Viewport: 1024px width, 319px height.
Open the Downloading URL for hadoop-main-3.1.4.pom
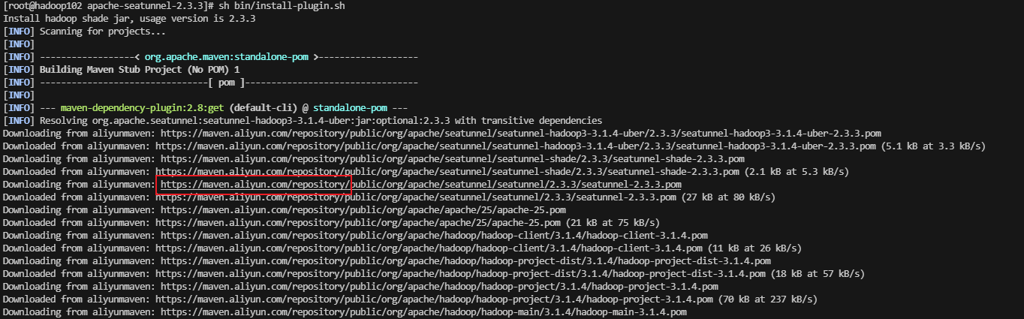coord(423,311)
